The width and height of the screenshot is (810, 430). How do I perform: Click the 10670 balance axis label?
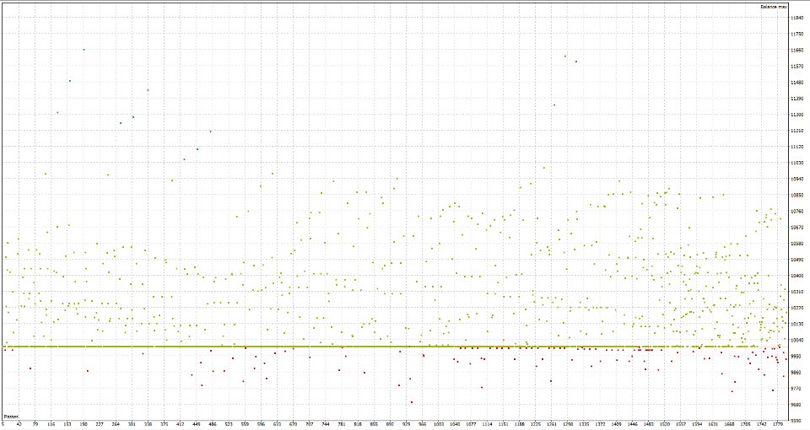pos(796,227)
